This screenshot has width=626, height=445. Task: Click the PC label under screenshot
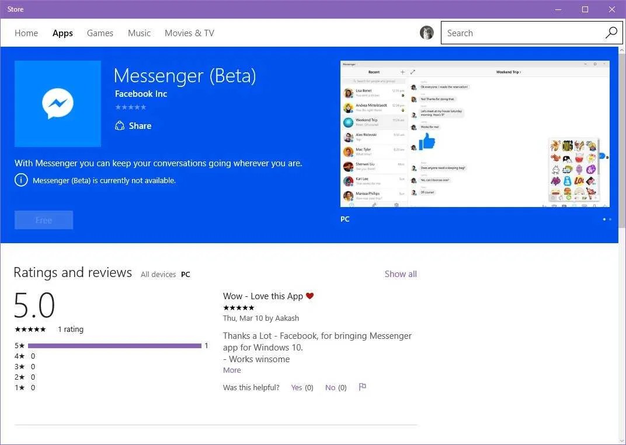(345, 219)
